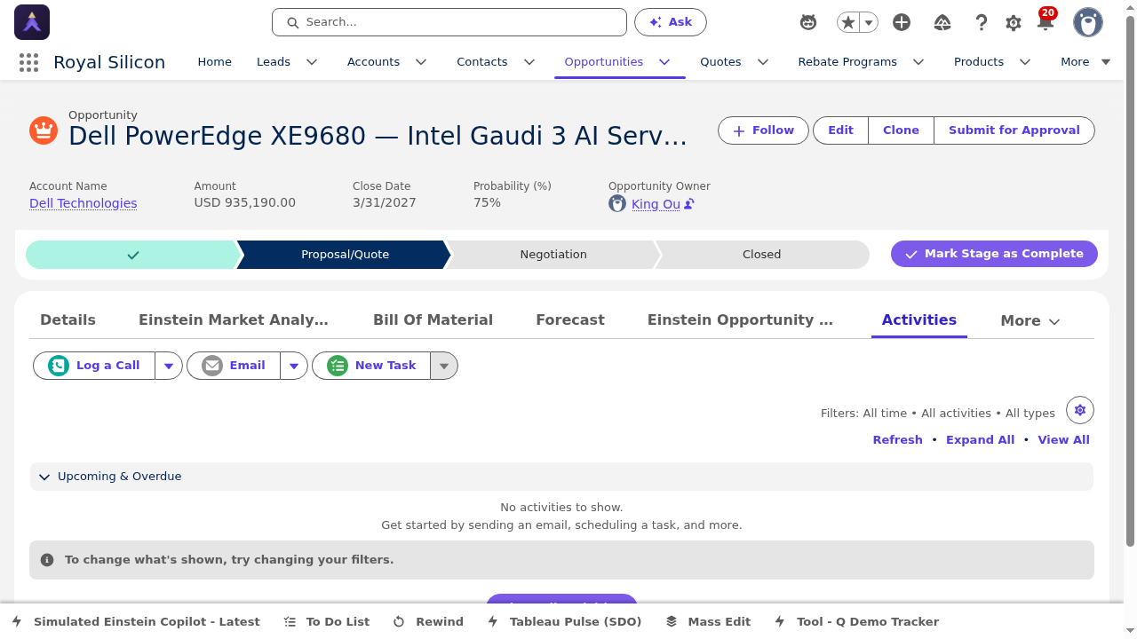The image size is (1137, 639).
Task: Expand the Products nav dropdown chevron
Action: click(1025, 62)
